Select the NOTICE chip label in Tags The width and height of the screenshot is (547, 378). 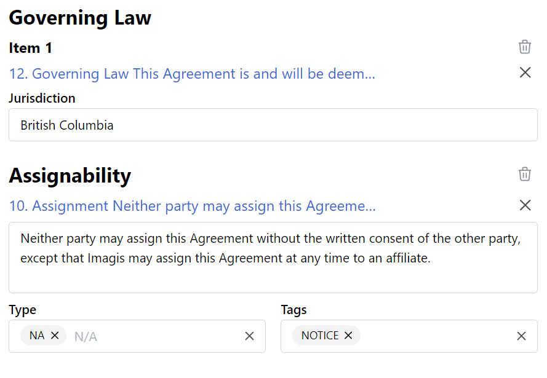pos(320,336)
